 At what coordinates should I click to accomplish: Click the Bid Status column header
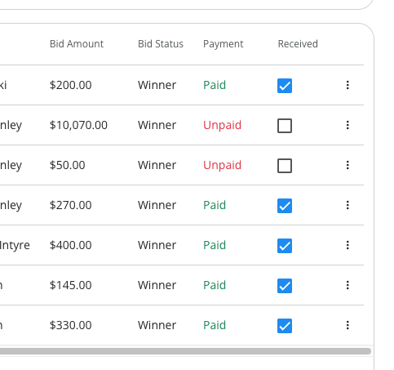pos(161,44)
